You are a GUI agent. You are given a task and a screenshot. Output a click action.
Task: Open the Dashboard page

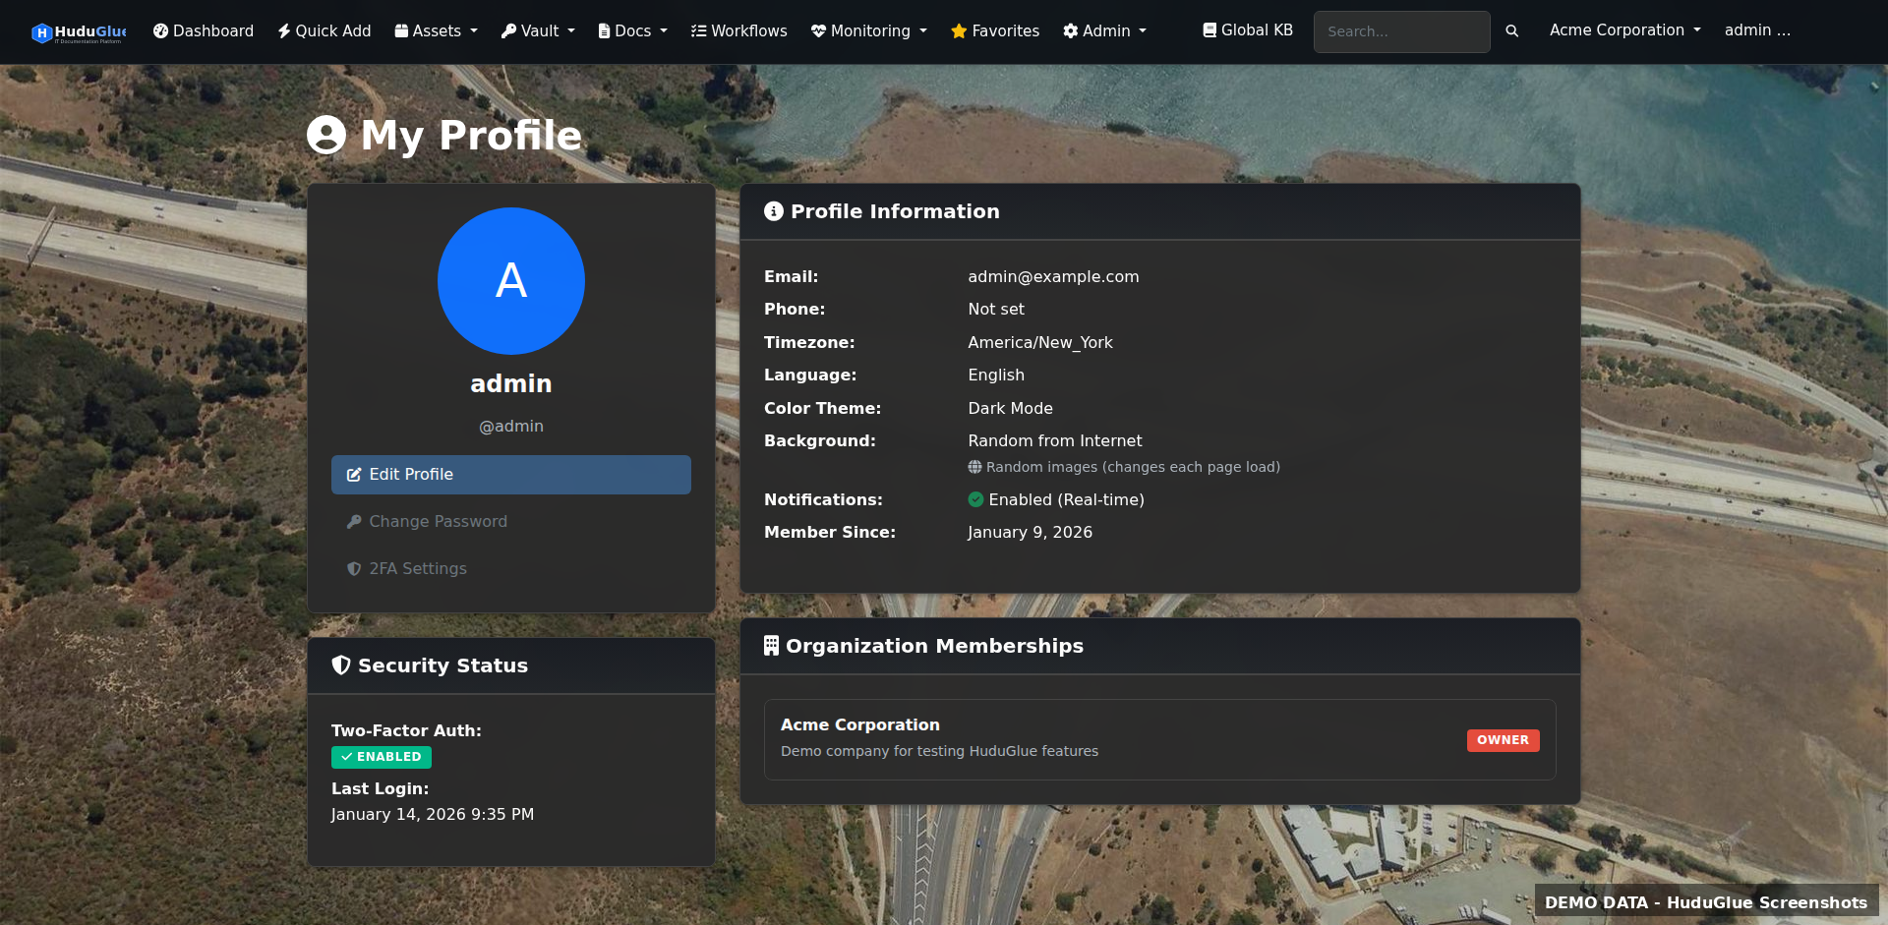[x=204, y=31]
